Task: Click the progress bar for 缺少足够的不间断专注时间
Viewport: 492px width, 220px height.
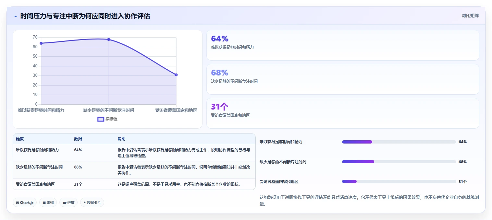Action: point(399,162)
